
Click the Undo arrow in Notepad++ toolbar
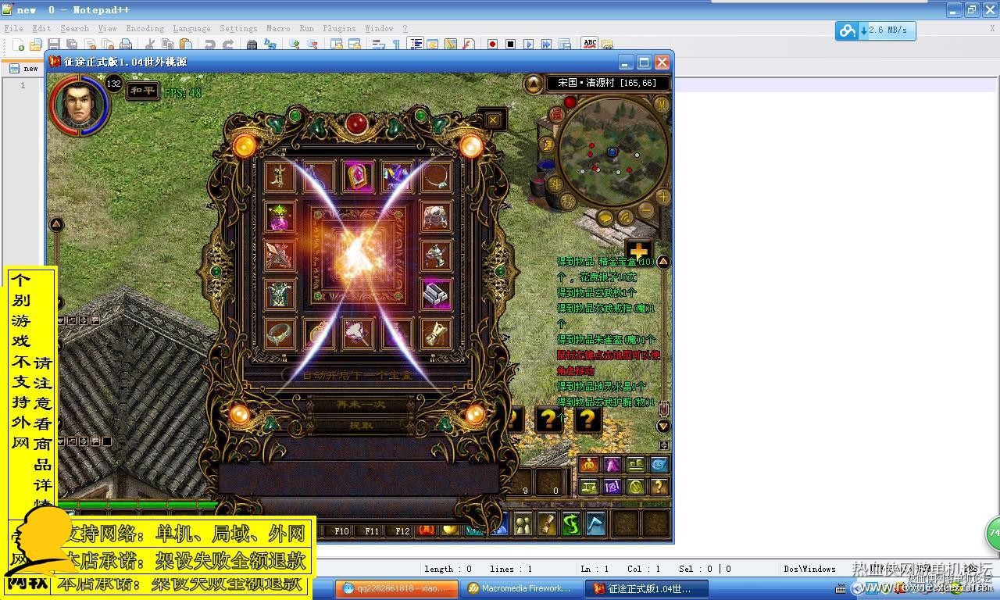(210, 45)
